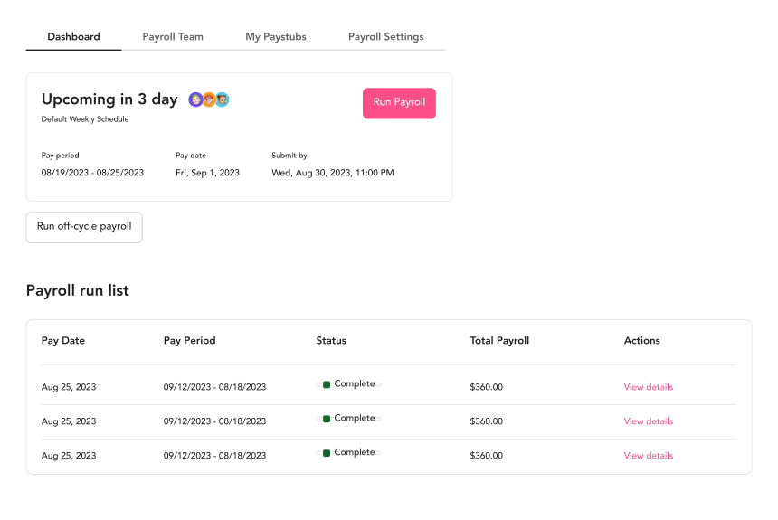Click the blue employee avatar
The image size is (778, 520).
point(222,99)
